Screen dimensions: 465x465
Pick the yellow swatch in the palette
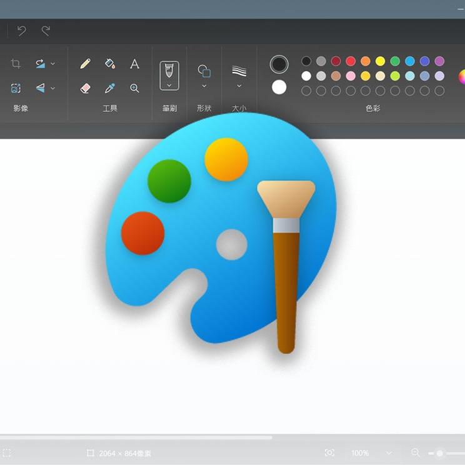[x=380, y=61]
